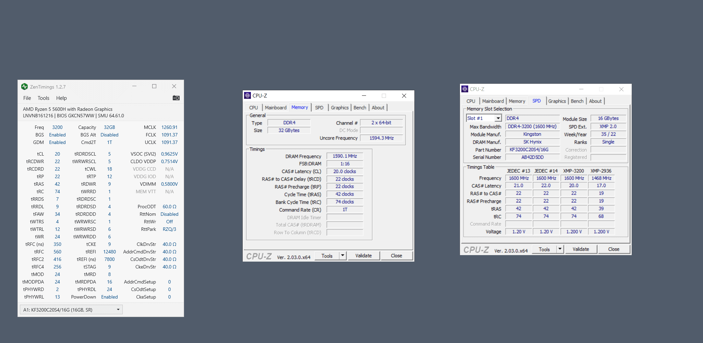Expand Tools dropdown arrow in middle CPU-Z window
The height and width of the screenshot is (343, 703).
pyautogui.click(x=343, y=256)
